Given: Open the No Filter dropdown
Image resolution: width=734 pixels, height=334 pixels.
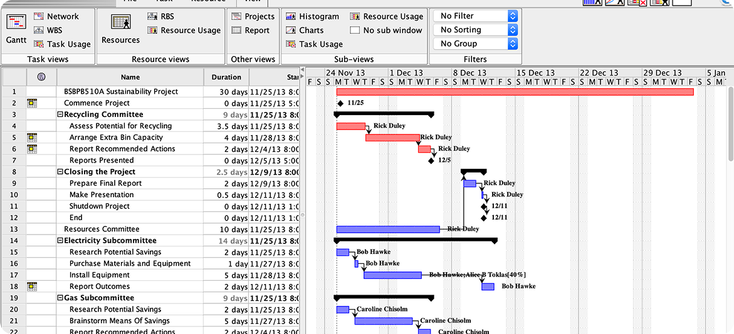Looking at the screenshot, I should click(476, 16).
